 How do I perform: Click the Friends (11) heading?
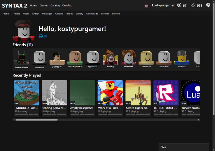pyautogui.click(x=23, y=45)
